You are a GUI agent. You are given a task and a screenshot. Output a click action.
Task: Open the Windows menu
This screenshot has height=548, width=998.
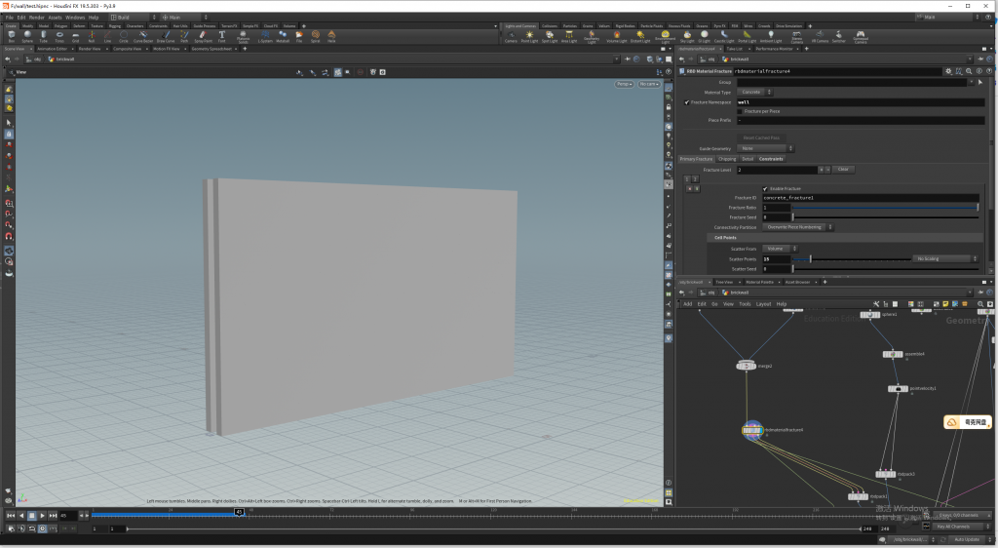pos(75,18)
